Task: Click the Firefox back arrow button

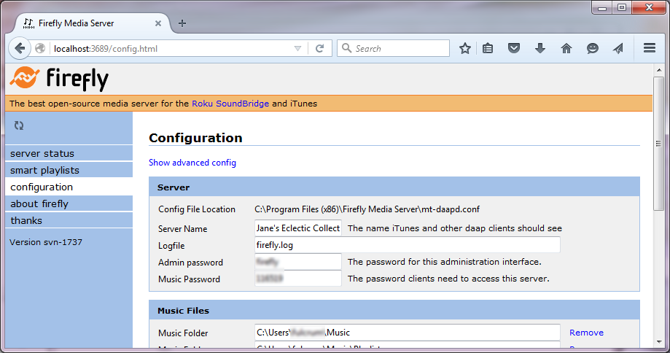Action: [20, 49]
